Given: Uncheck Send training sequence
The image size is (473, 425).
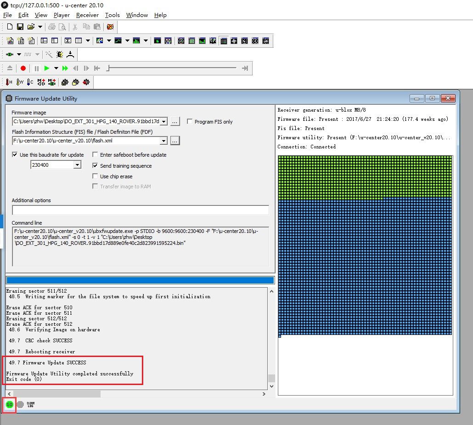Looking at the screenshot, I should pos(95,165).
